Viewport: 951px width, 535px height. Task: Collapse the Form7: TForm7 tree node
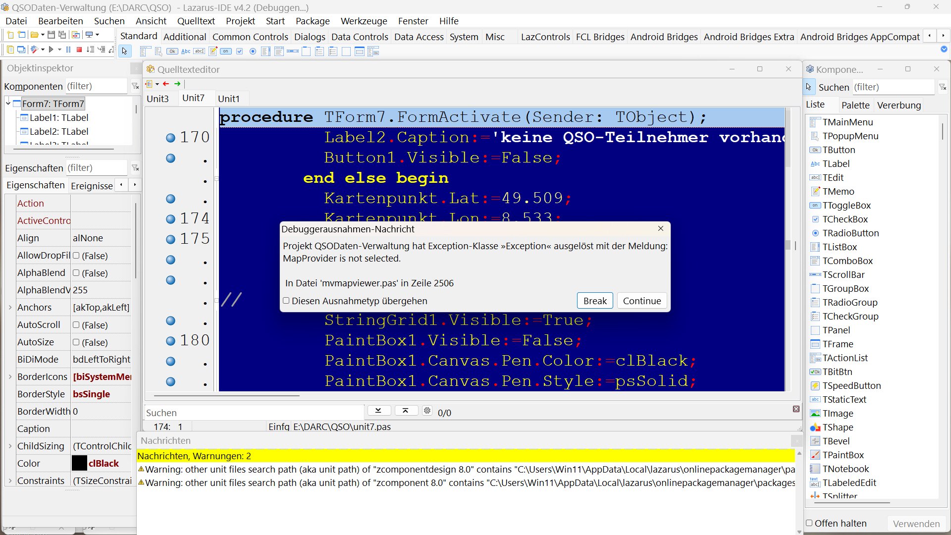(8, 103)
